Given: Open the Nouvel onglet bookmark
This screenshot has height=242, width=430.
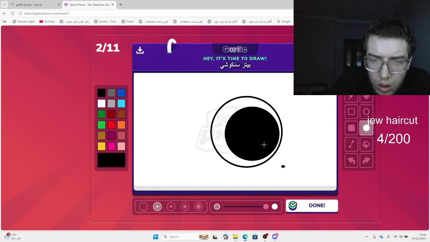Looking at the screenshot, I should [24, 22].
